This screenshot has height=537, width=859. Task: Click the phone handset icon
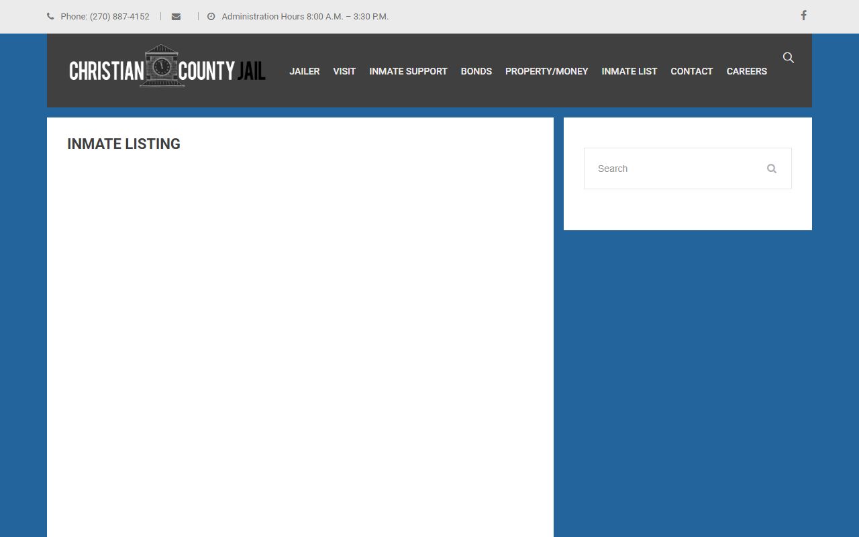(50, 17)
